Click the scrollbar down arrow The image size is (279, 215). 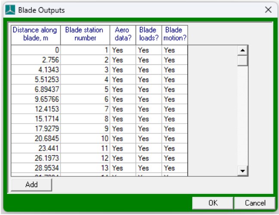coord(243,171)
